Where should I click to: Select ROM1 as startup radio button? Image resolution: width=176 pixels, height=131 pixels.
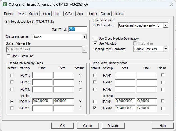pos(80,75)
